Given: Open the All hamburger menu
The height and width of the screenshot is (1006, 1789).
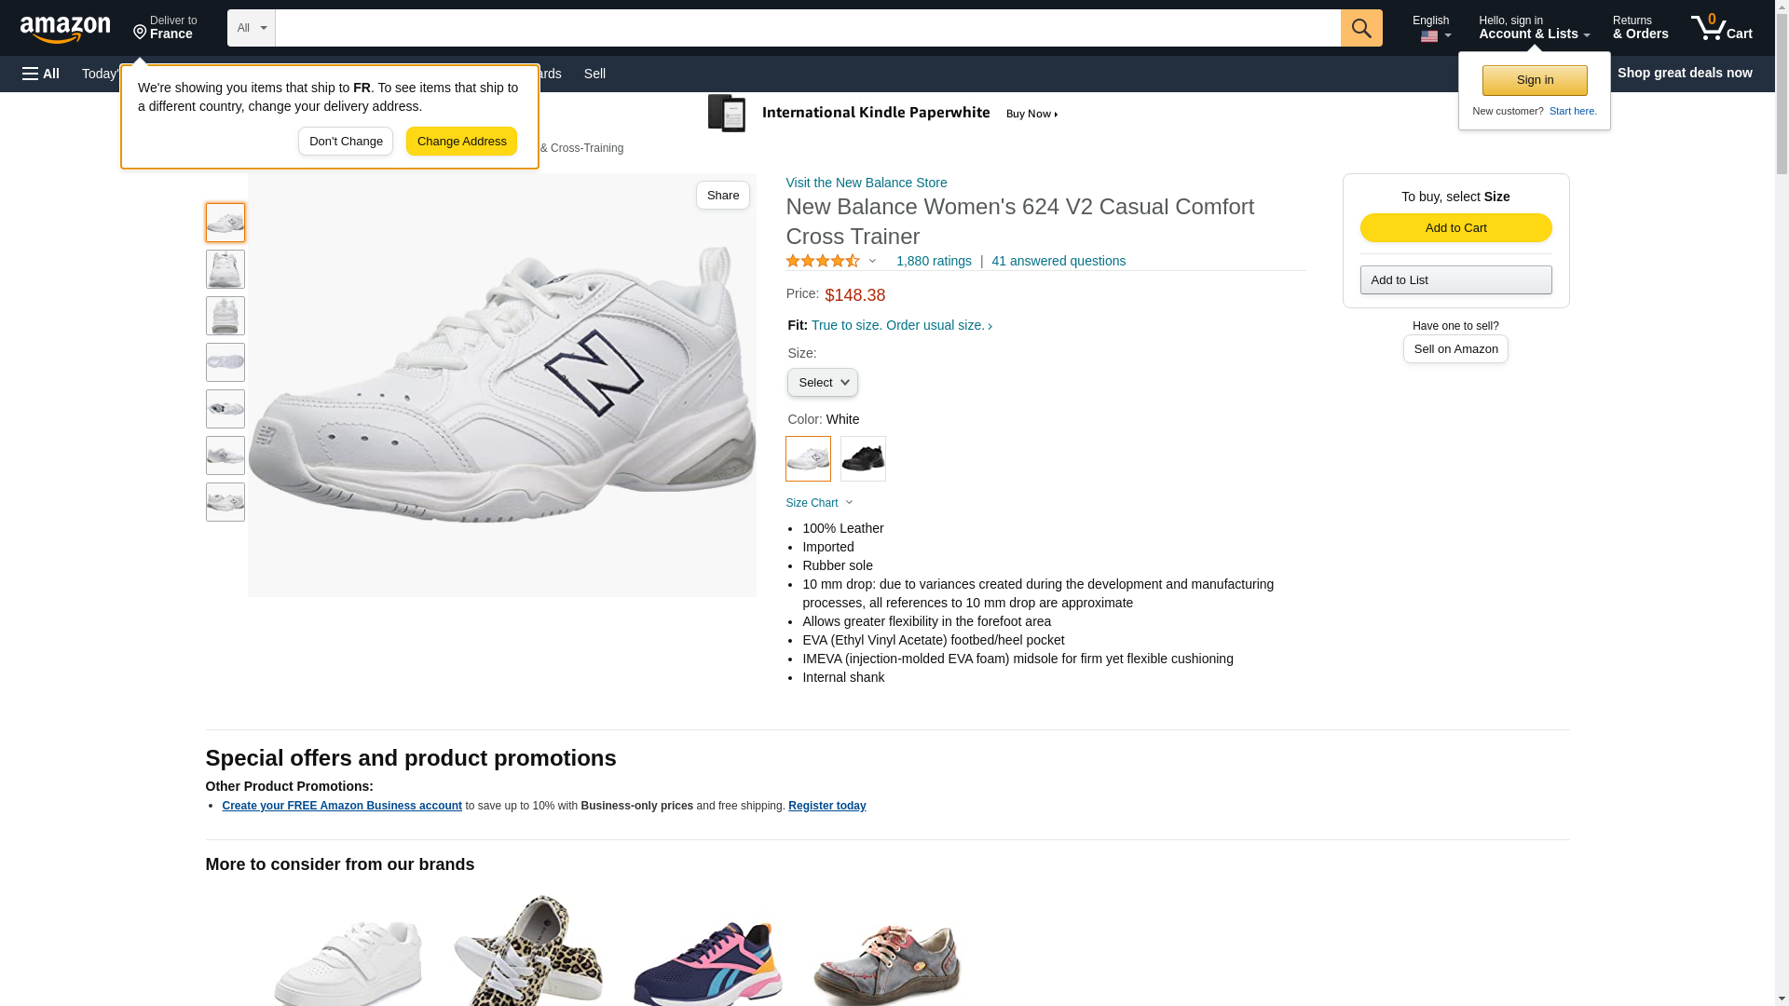Looking at the screenshot, I should click(41, 74).
